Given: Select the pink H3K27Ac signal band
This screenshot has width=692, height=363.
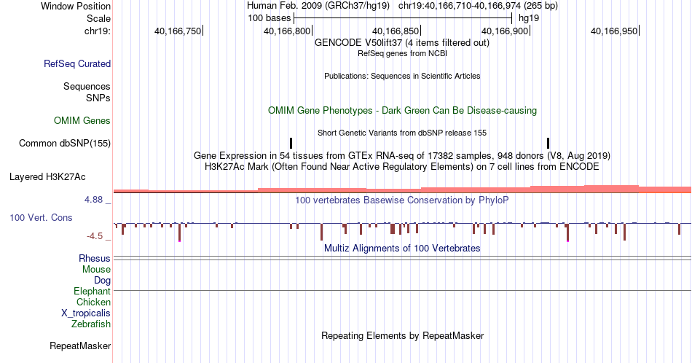Looking at the screenshot, I should (x=402, y=189).
